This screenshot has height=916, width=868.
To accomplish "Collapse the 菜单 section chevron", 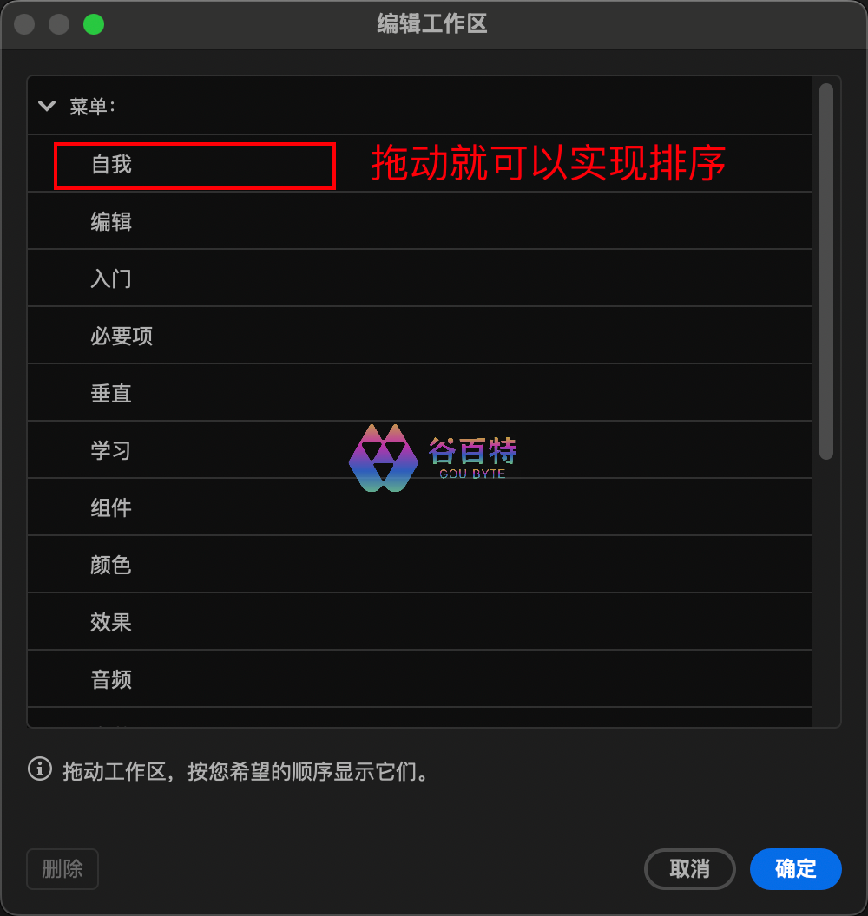I will pyautogui.click(x=47, y=107).
